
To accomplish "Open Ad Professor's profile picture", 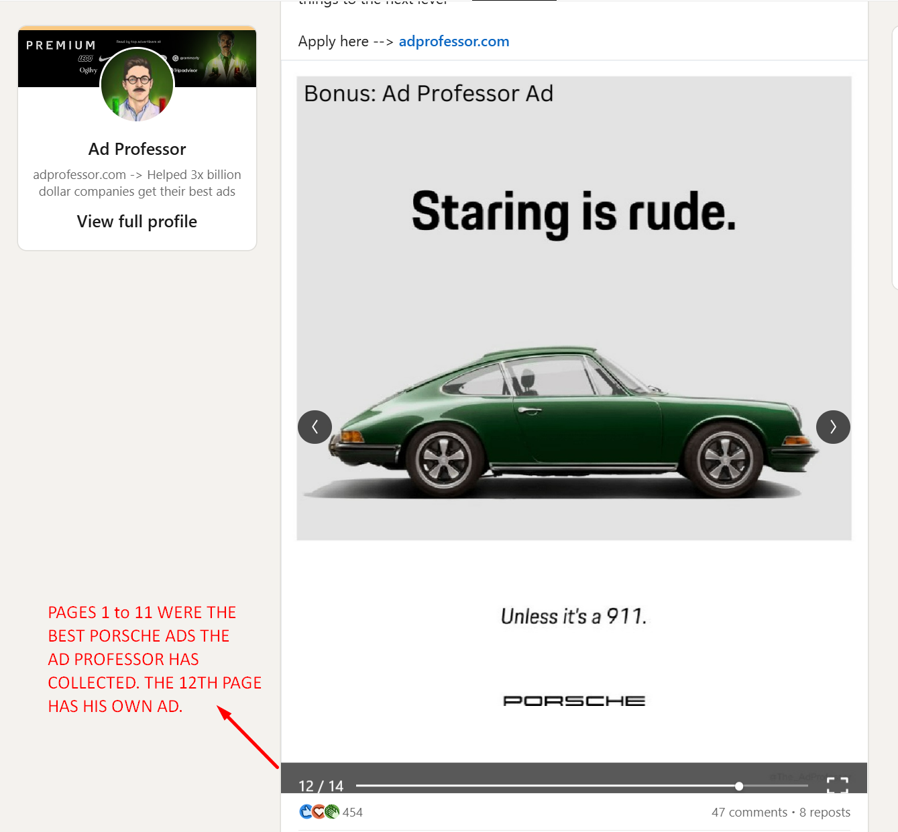I will (137, 85).
